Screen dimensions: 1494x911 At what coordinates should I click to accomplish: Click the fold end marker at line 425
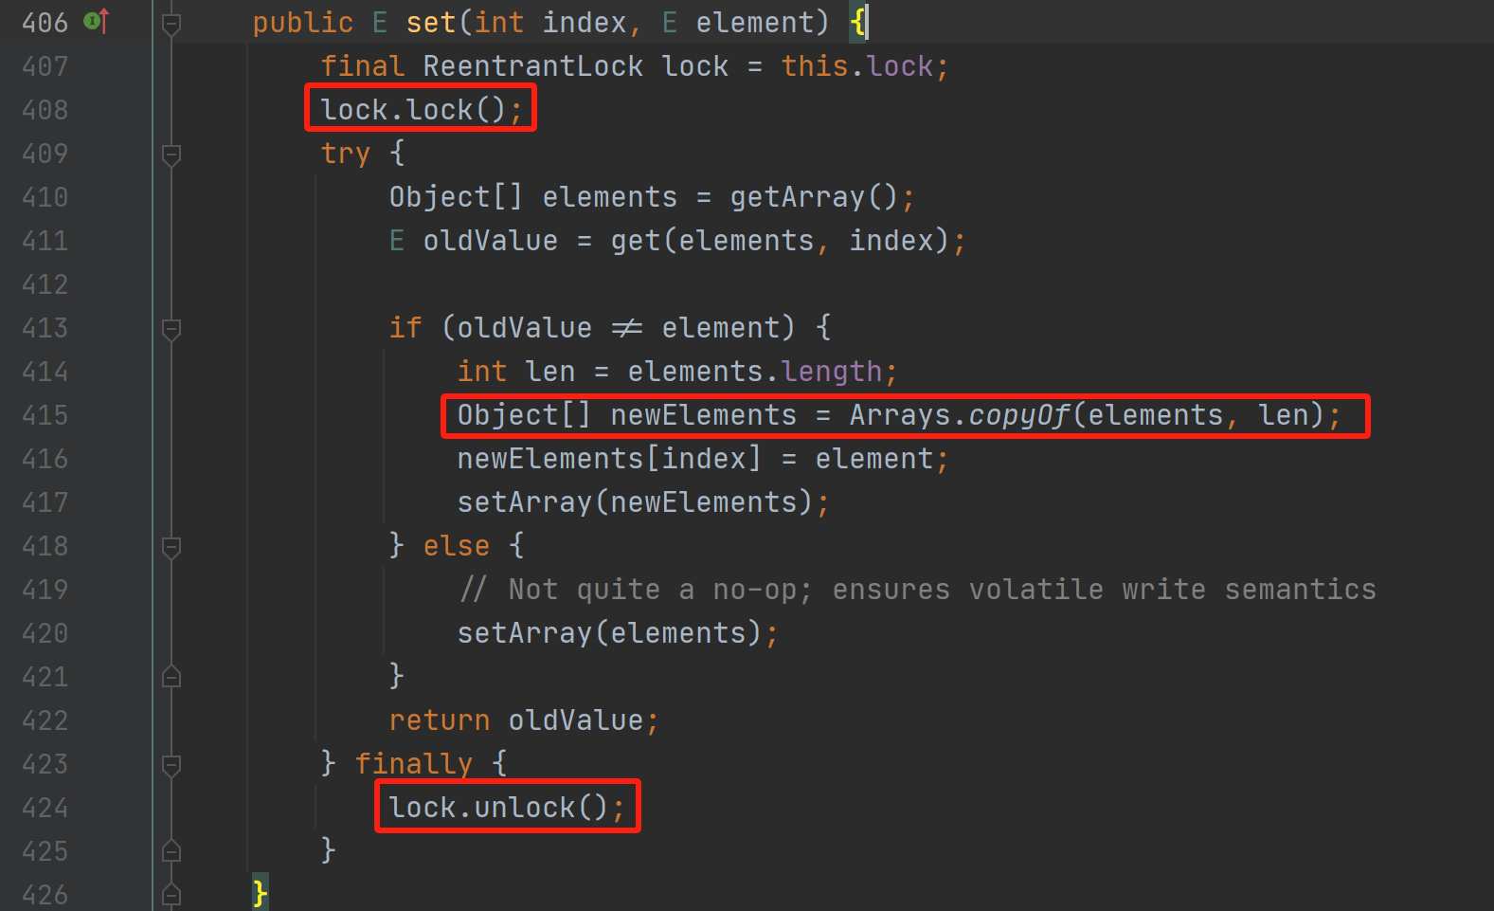point(171,851)
